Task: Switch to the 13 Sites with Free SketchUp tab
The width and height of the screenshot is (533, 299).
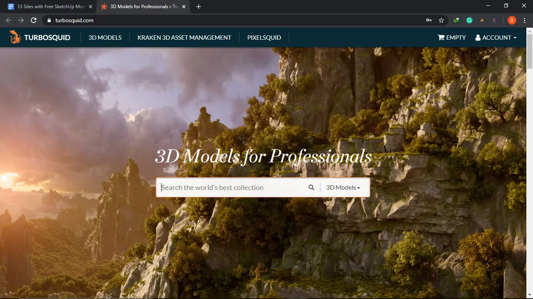Action: 47,7
